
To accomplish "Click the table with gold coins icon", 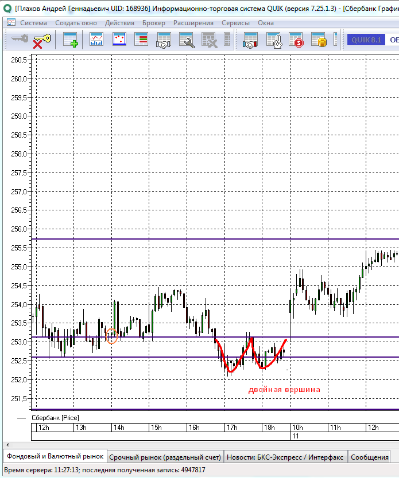I will point(319,40).
